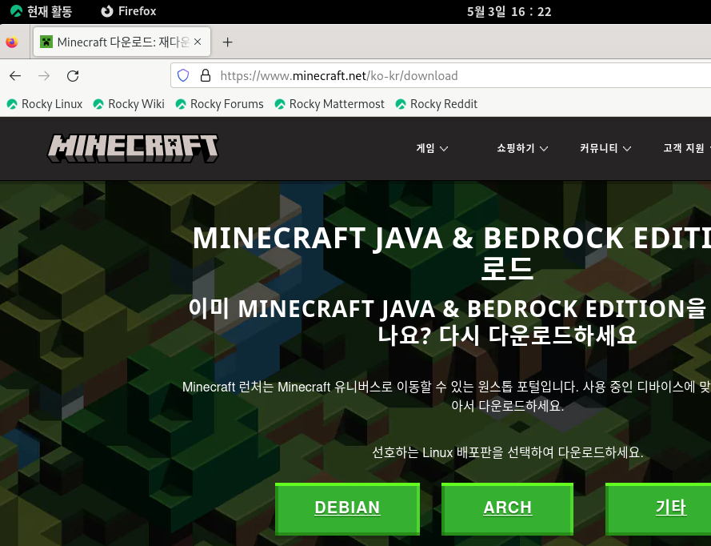Expand the 커뮤니티 navigation menu

coord(605,148)
